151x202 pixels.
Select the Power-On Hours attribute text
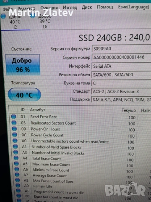click(45, 129)
